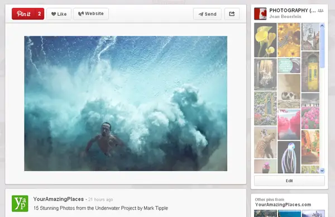Click the 21 hours ago timestamp
This screenshot has width=335, height=217.
(x=100, y=200)
